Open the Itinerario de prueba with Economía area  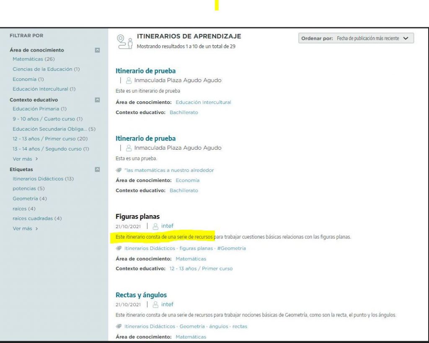point(145,138)
